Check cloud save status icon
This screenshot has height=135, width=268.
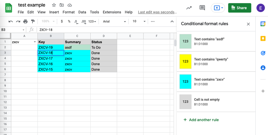pos(69,5)
